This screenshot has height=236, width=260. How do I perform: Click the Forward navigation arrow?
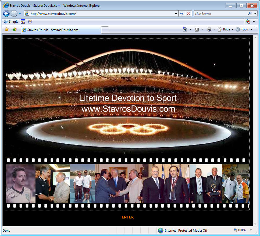(x=14, y=14)
